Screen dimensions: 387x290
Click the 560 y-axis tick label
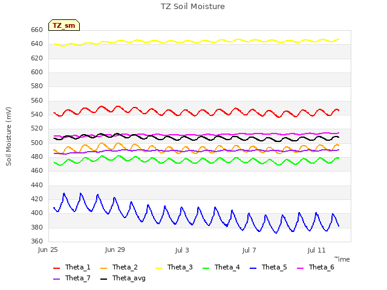click(37, 101)
